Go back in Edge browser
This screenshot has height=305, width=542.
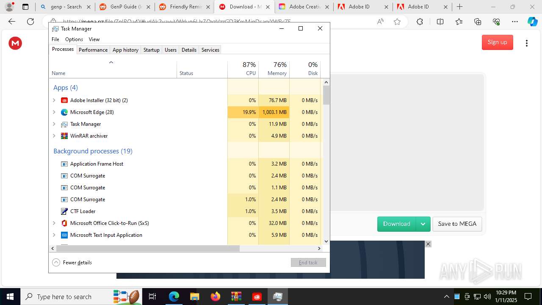point(12,22)
